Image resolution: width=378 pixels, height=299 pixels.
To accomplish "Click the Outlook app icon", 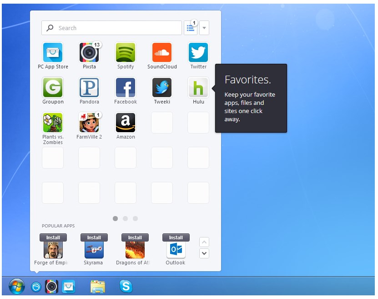I will [x=176, y=250].
